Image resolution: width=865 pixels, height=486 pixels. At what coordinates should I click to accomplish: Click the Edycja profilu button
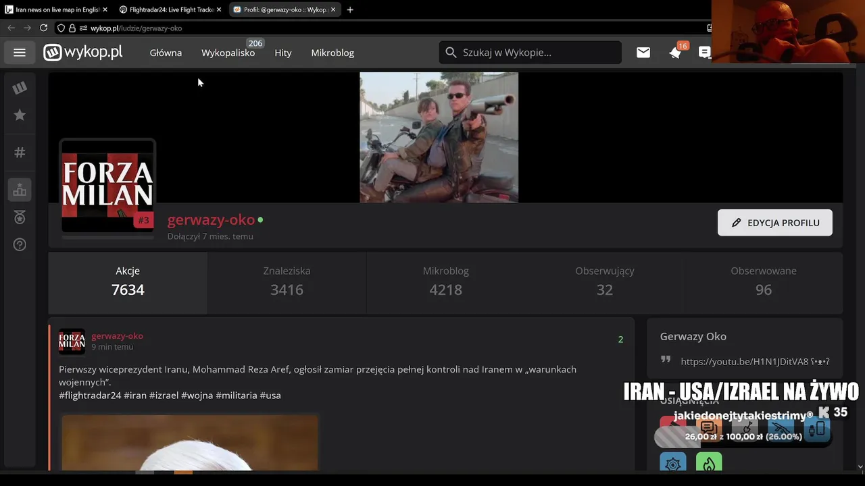(775, 223)
